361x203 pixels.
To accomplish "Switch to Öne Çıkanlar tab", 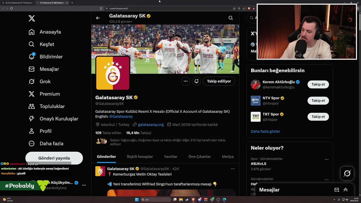I will (x=200, y=157).
